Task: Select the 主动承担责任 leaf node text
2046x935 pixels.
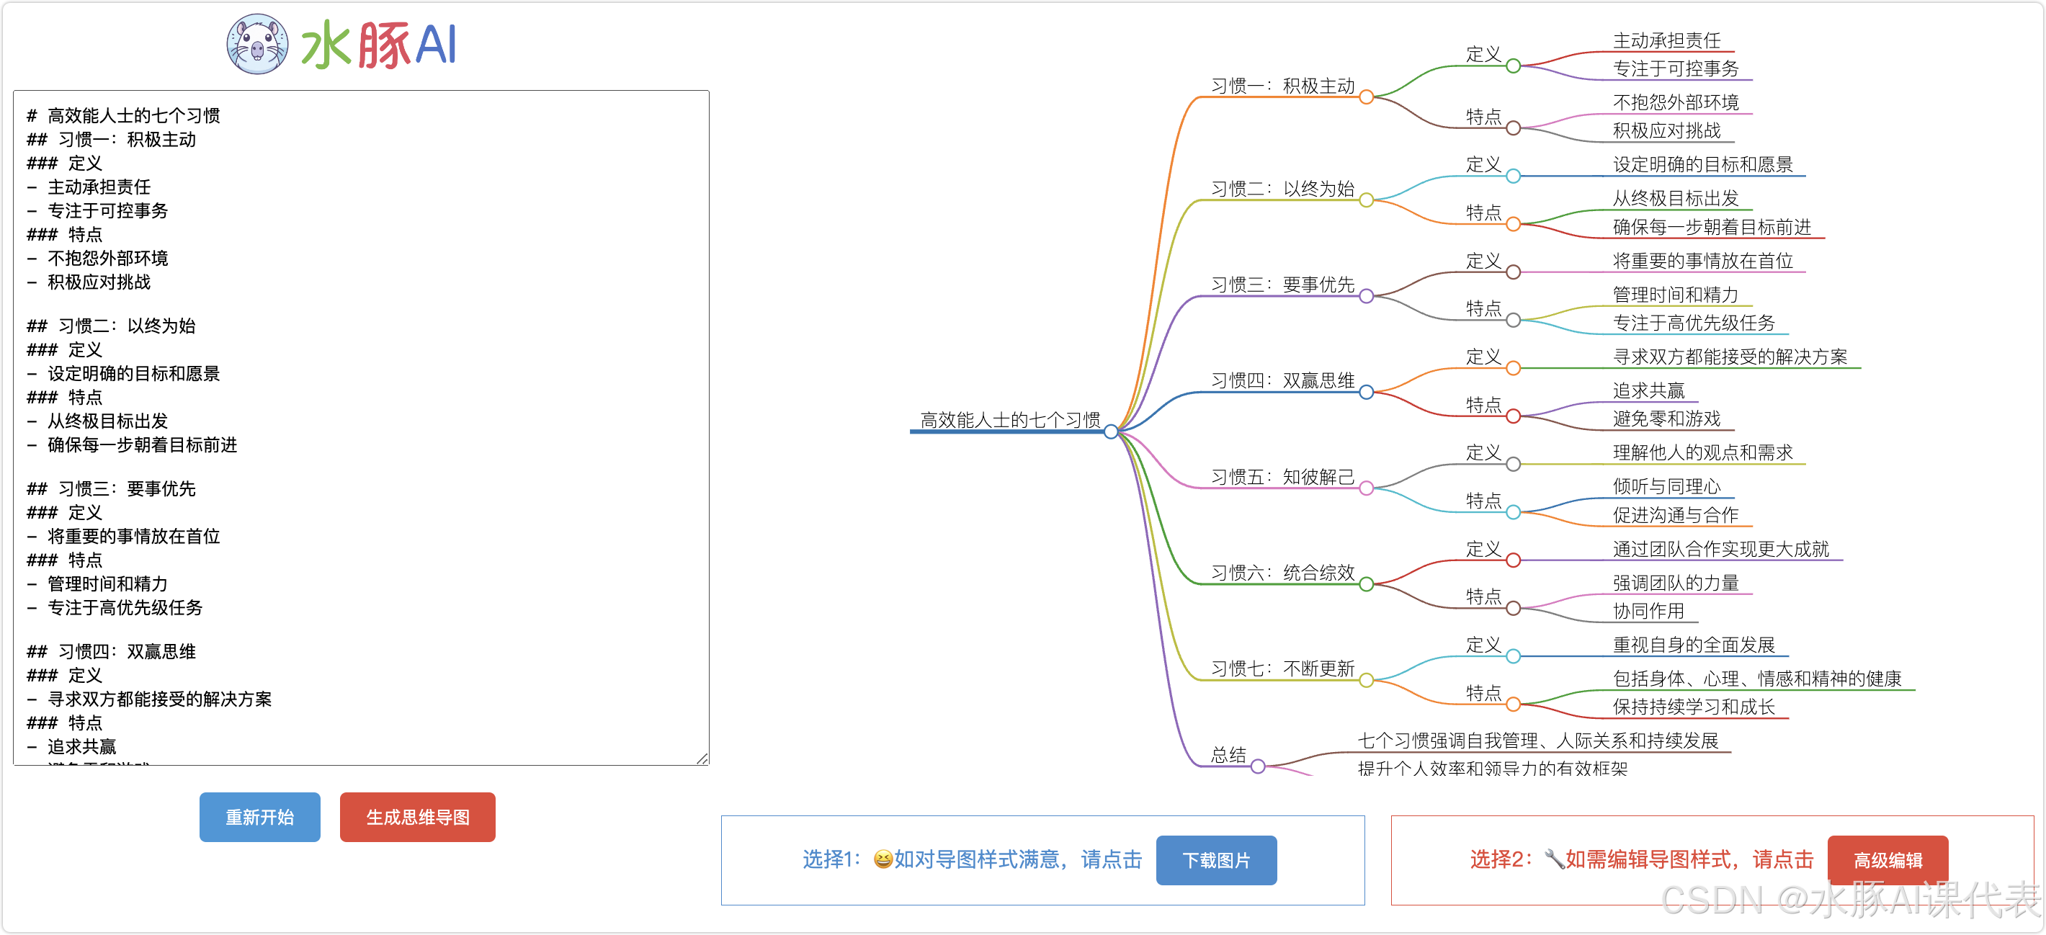Action: point(1666,40)
